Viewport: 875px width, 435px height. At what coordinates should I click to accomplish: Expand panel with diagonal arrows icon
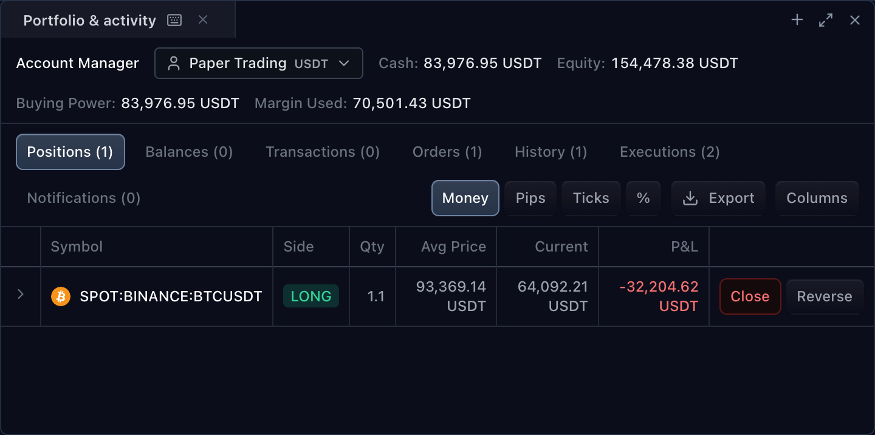click(x=826, y=20)
